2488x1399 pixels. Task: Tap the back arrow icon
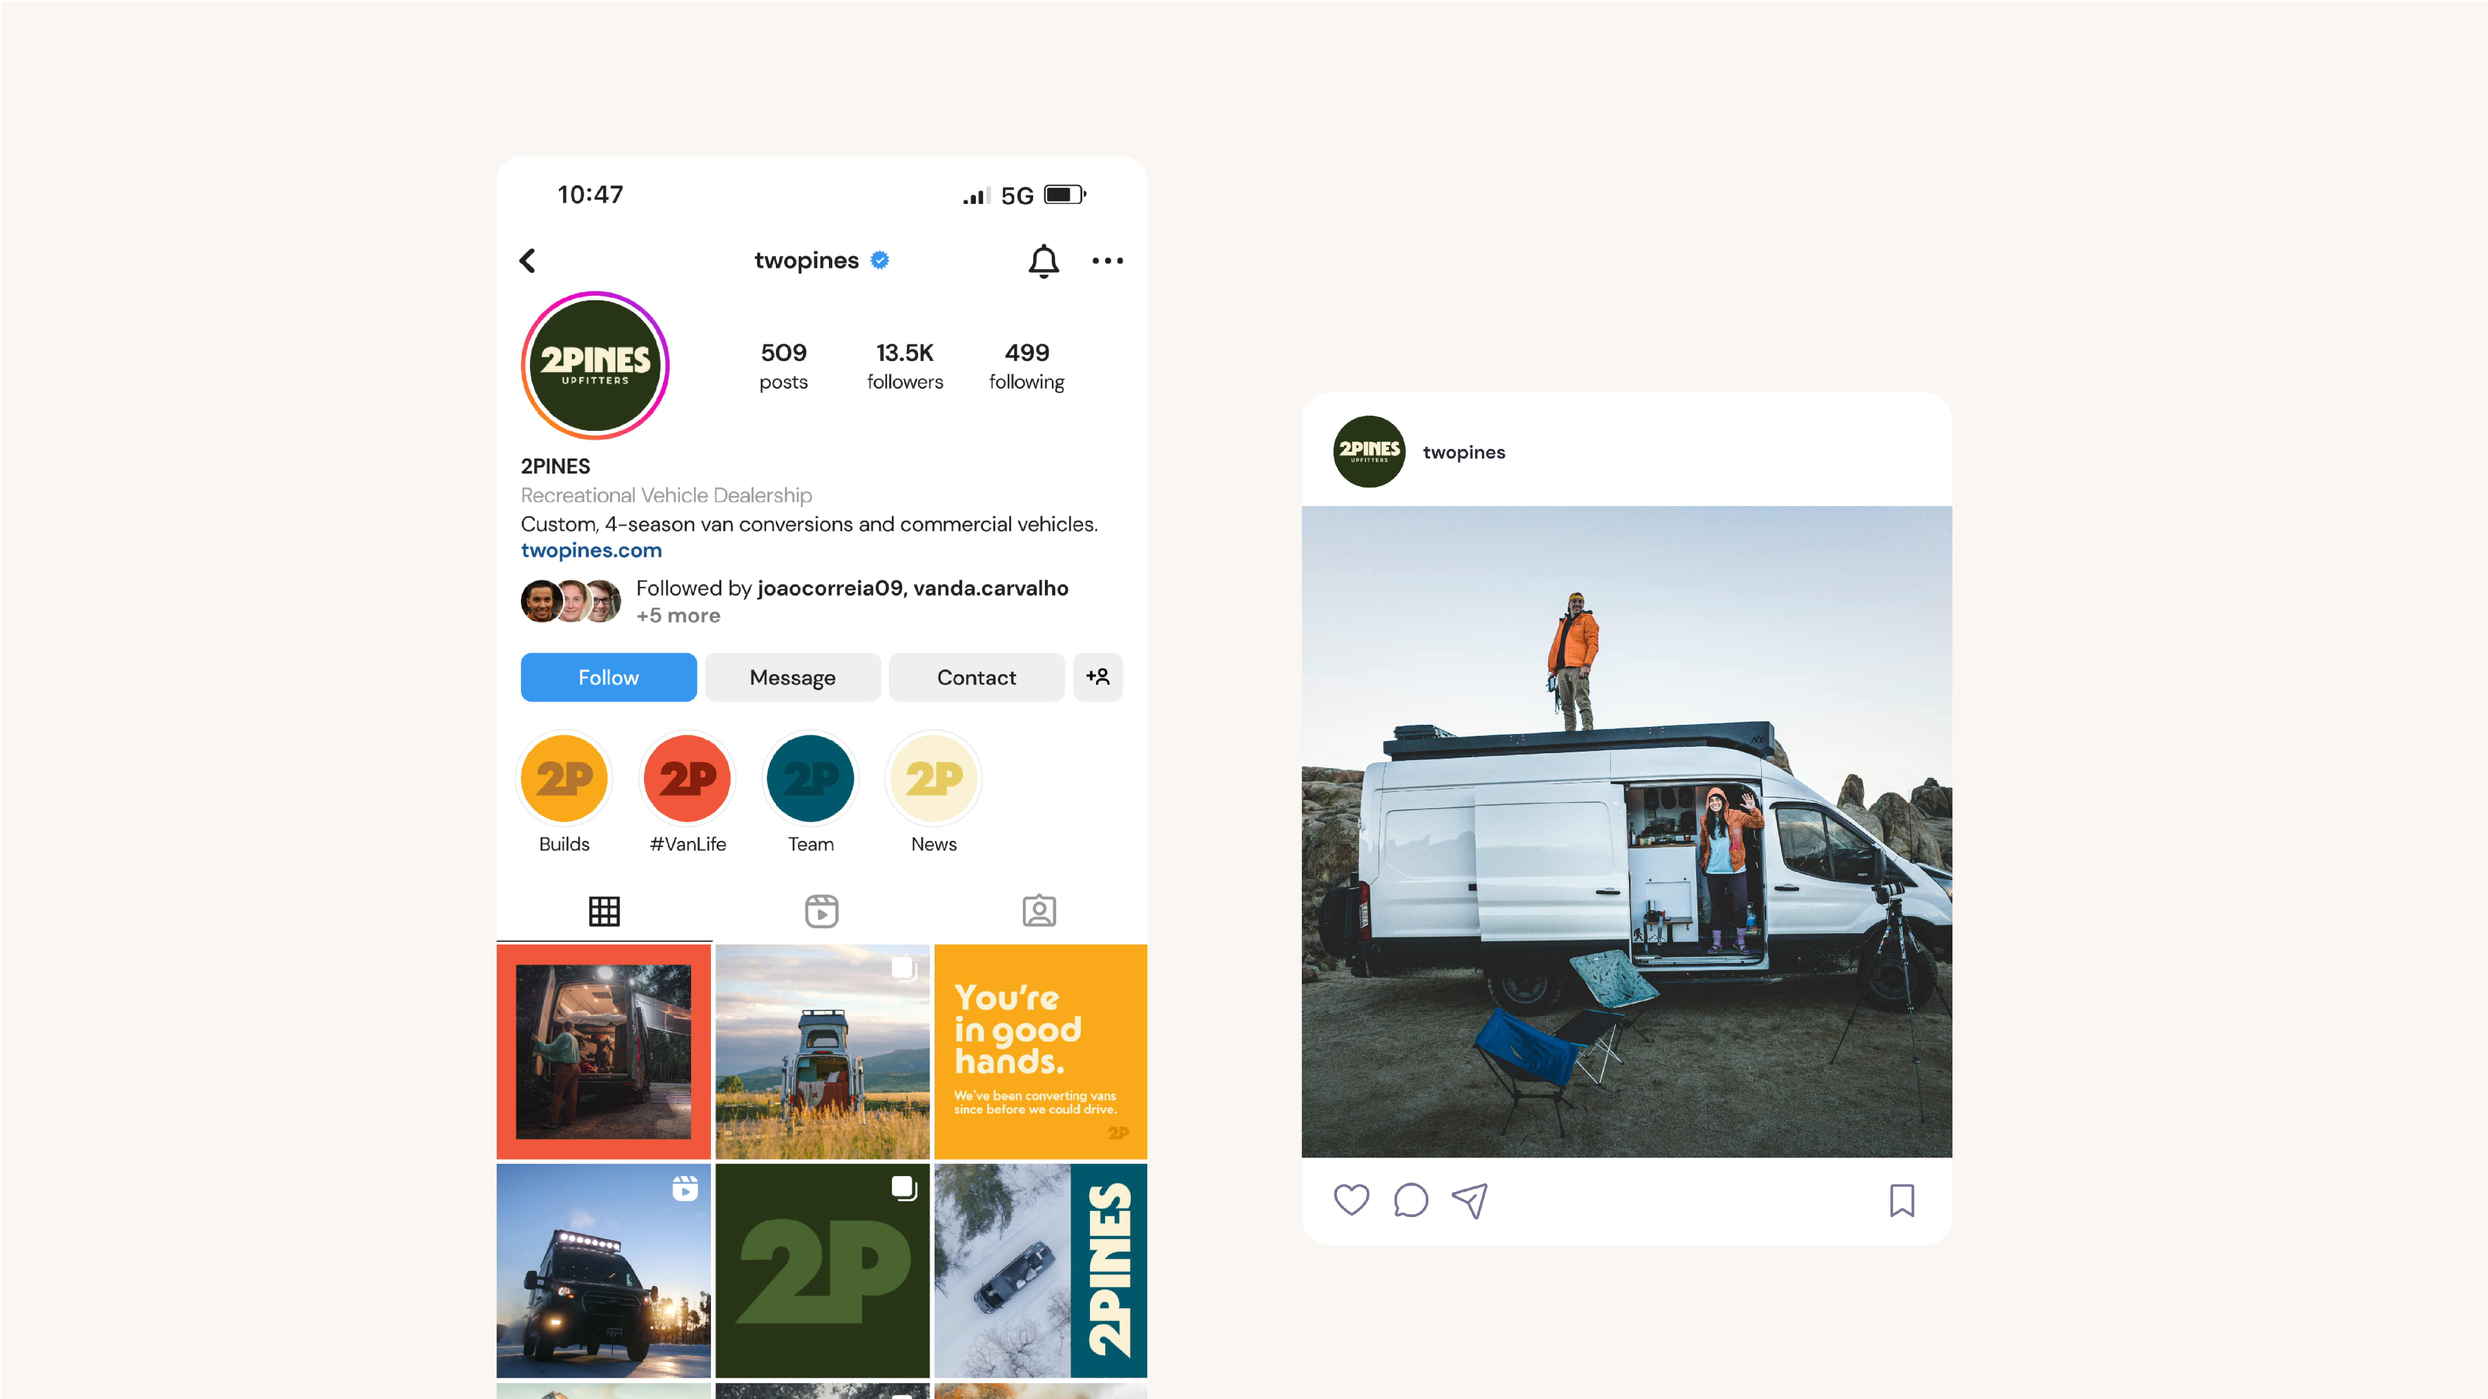point(527,261)
